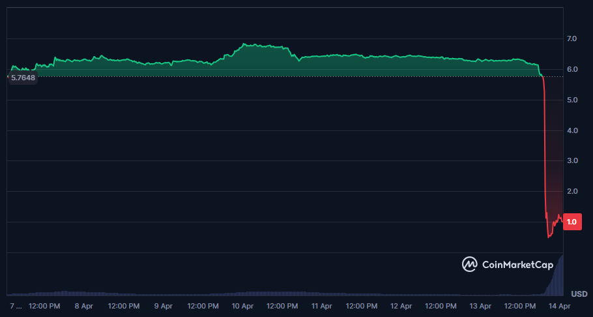Click the 3.0 price axis label

tap(571, 160)
